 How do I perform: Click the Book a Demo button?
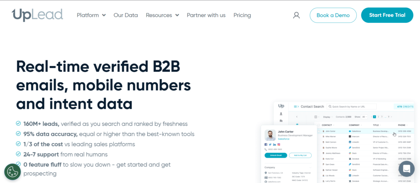333,15
